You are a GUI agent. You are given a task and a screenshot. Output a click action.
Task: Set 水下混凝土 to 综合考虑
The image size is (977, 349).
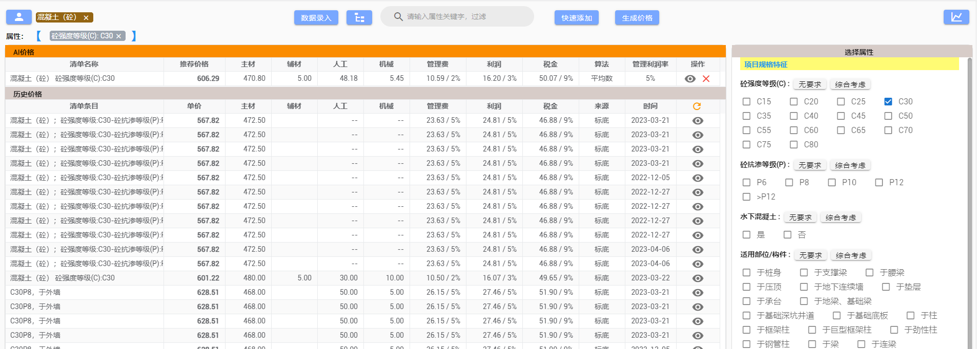[x=841, y=217]
